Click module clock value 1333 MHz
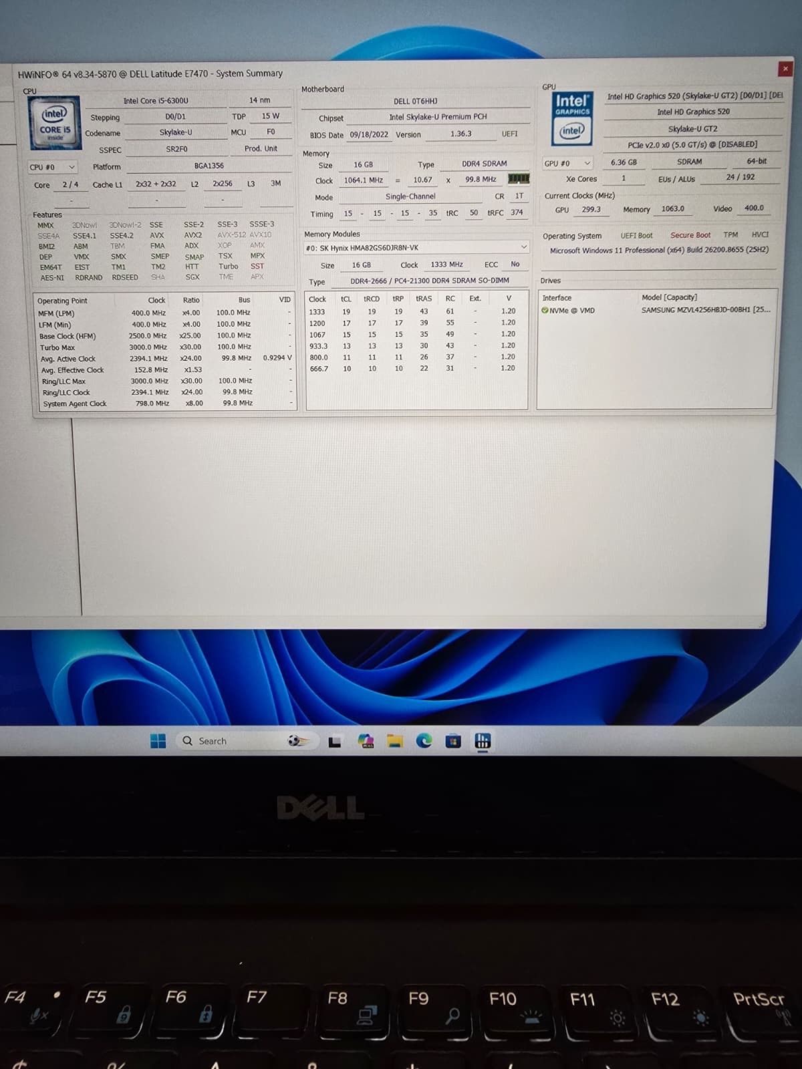The image size is (802, 1069). click(446, 265)
